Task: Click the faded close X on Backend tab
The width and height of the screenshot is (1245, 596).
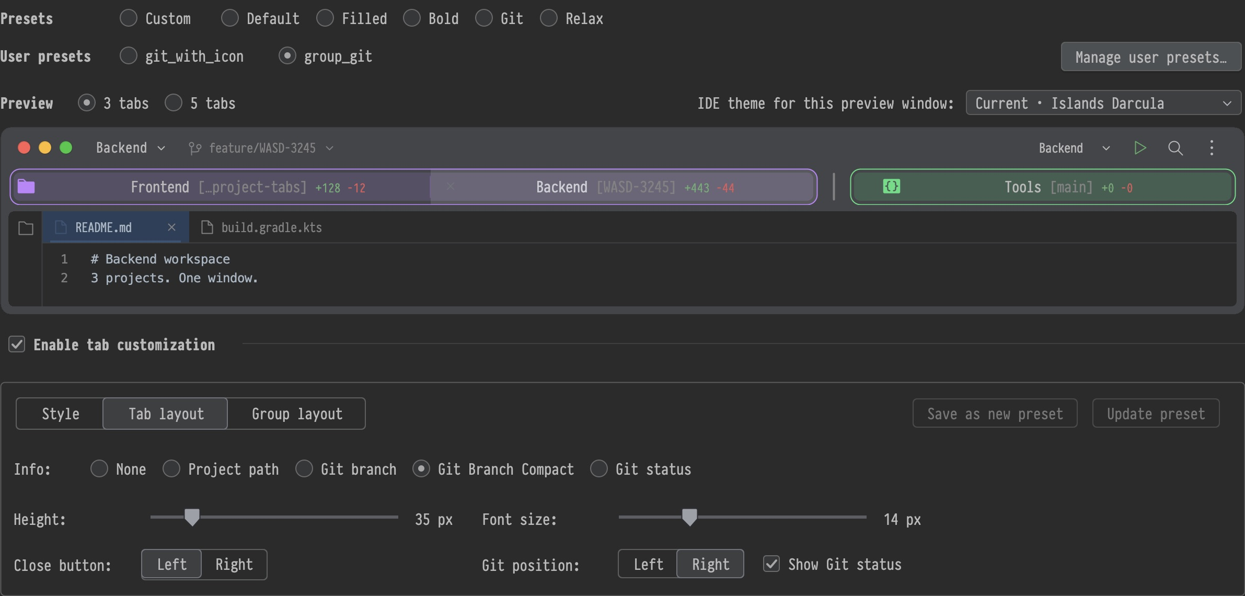Action: (x=450, y=186)
